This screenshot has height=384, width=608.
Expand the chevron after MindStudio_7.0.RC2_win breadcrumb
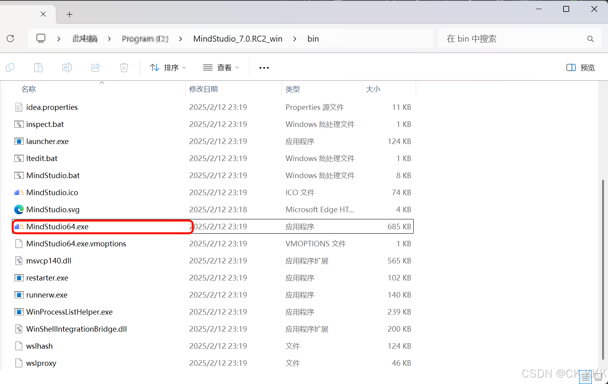[x=295, y=39]
